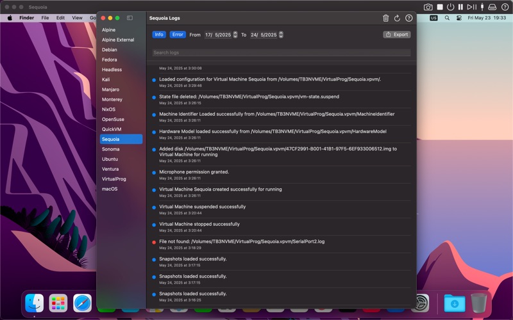Open the Apple menu

pyautogui.click(x=10, y=18)
